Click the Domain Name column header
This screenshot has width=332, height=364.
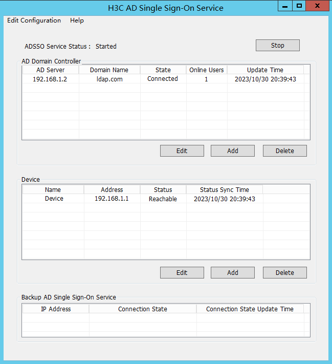[x=109, y=70]
